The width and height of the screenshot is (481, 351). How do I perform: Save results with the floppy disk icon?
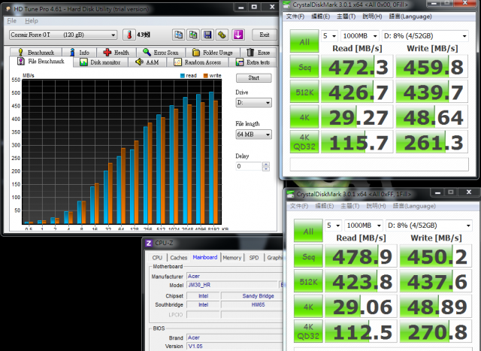coord(207,35)
